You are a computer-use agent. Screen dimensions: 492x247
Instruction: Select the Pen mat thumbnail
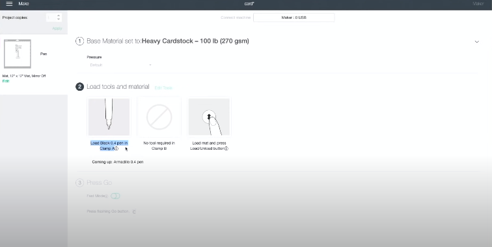(18, 54)
